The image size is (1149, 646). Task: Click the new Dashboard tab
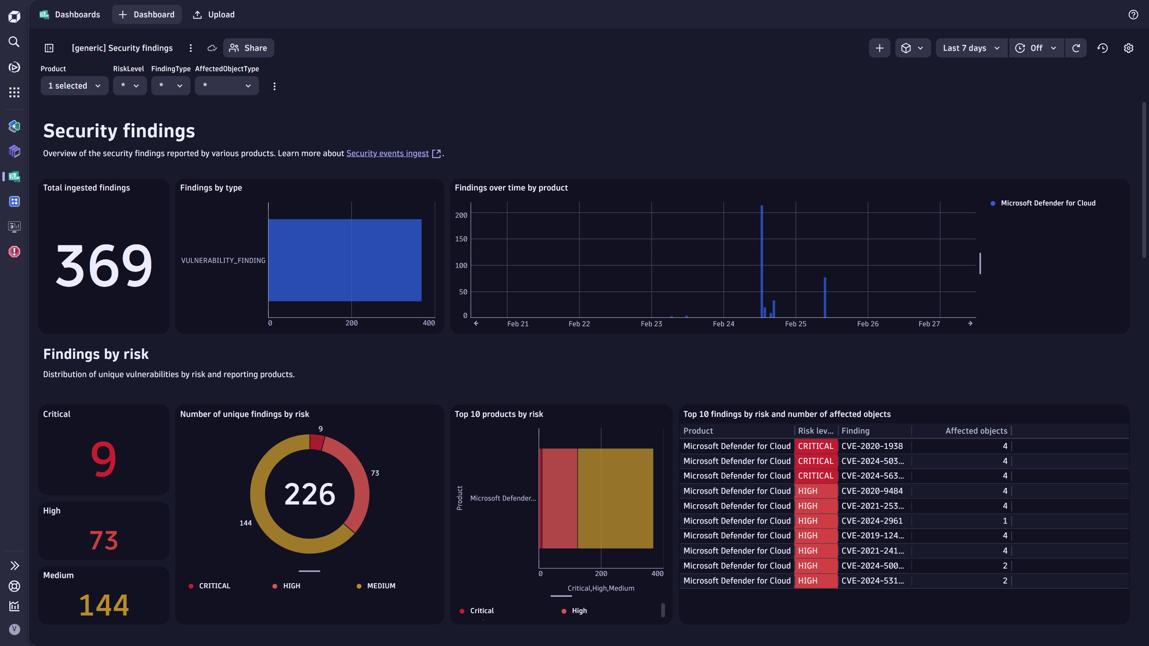pyautogui.click(x=147, y=15)
